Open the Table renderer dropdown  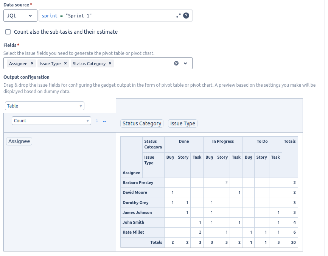coord(45,106)
